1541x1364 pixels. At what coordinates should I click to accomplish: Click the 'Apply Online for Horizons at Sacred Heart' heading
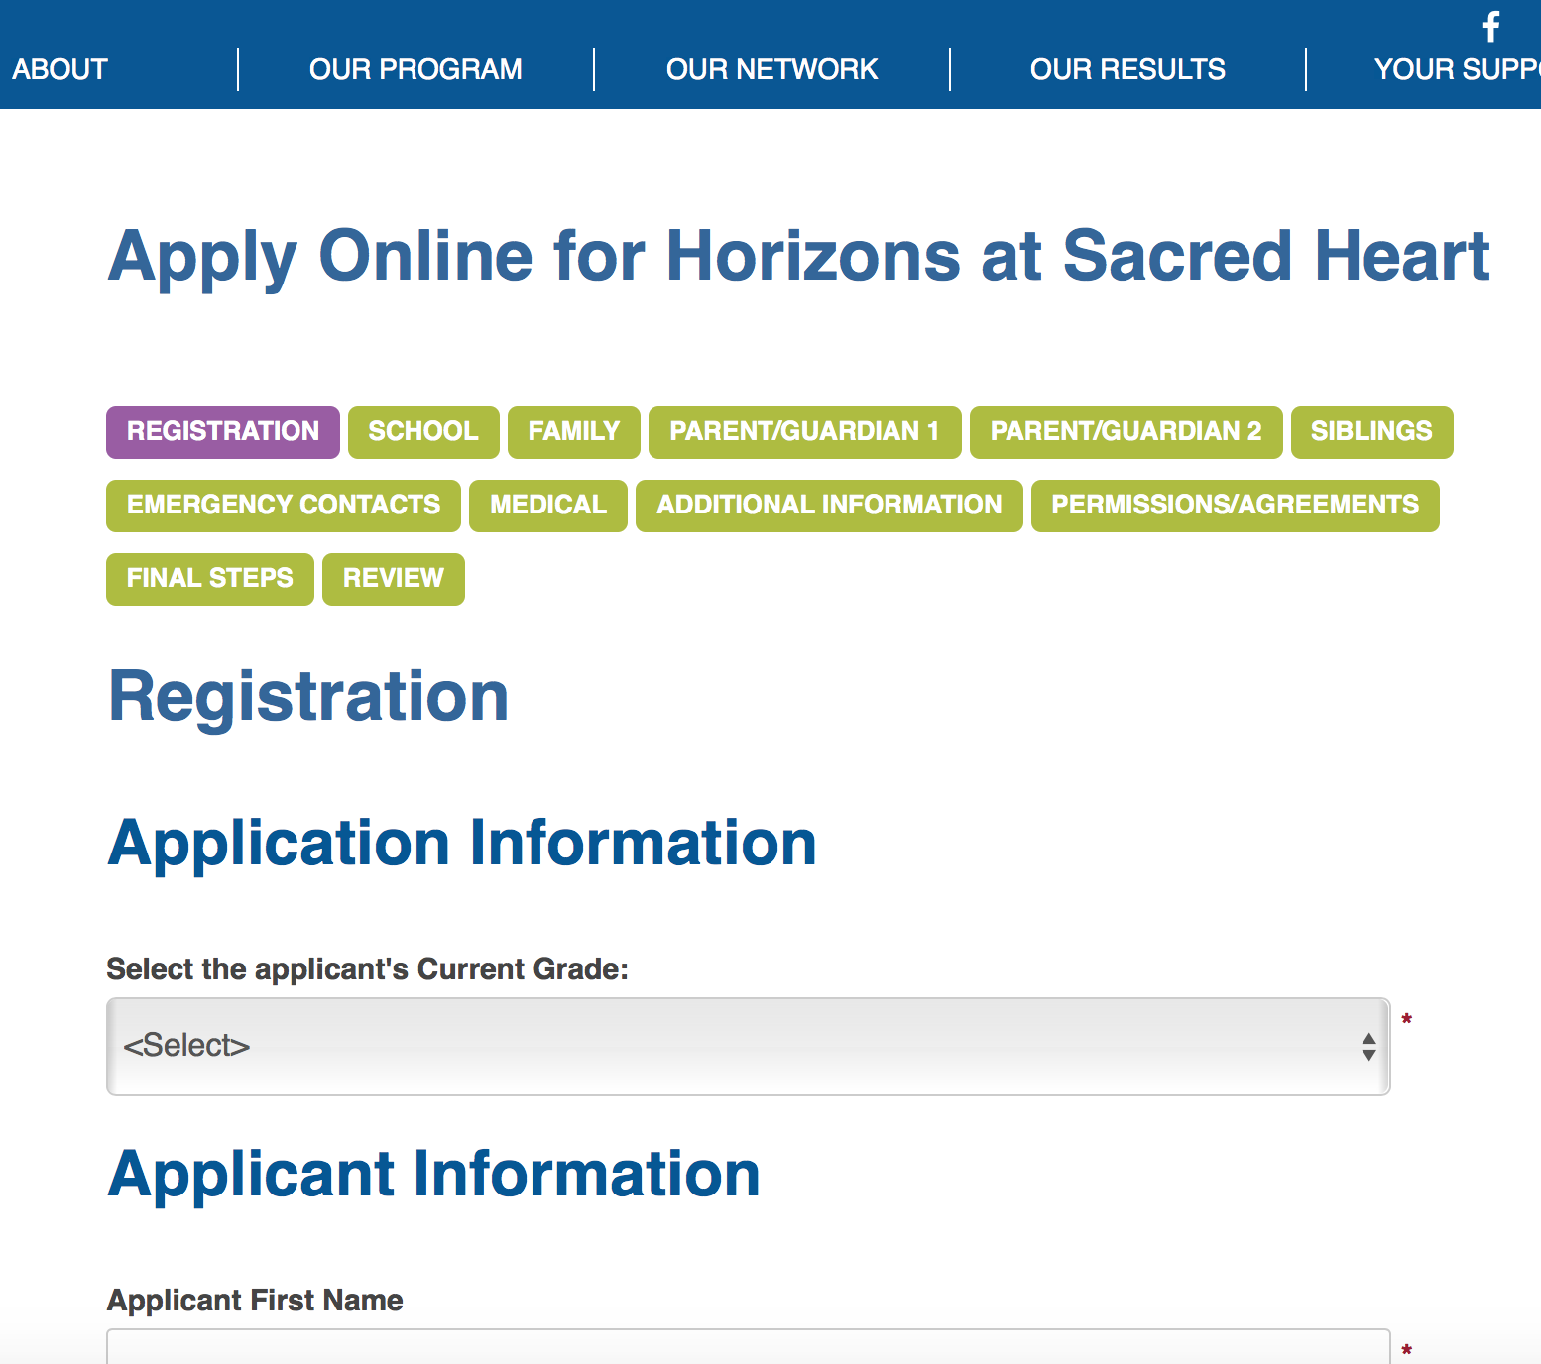pyautogui.click(x=798, y=257)
